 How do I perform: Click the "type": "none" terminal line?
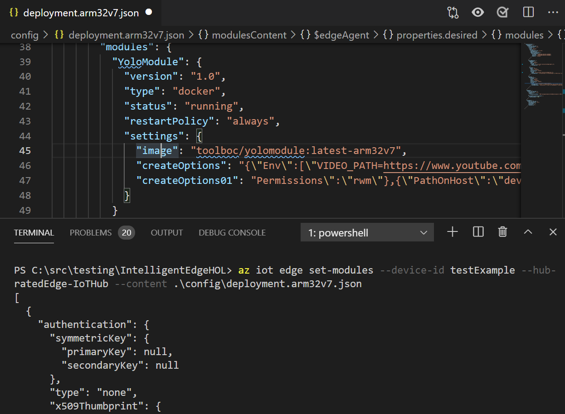[93, 392]
